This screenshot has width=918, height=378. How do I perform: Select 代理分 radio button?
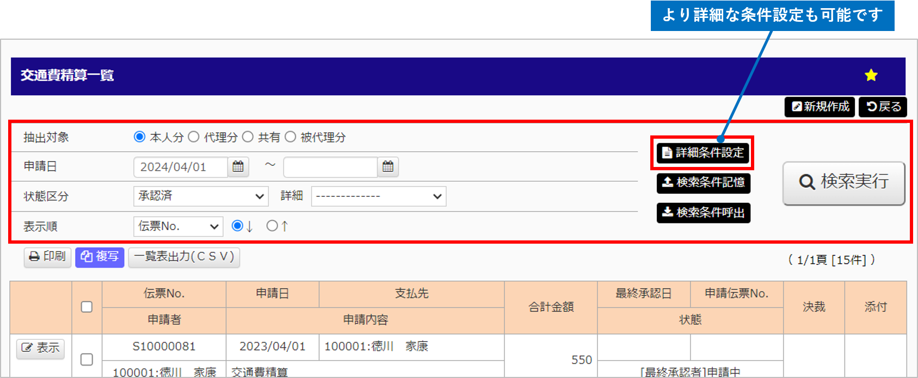(x=194, y=137)
